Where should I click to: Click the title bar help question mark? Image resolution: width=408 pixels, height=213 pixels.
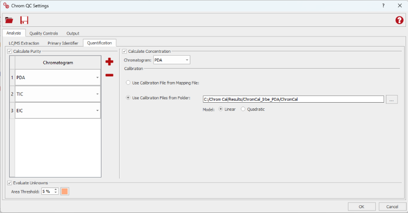tap(383, 6)
